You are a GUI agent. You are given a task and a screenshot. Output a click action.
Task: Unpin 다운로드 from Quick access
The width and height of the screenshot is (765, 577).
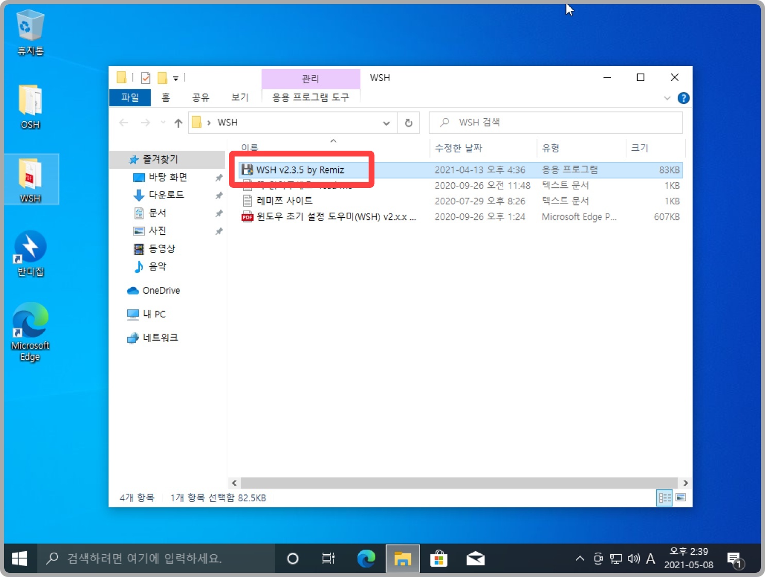pyautogui.click(x=219, y=195)
